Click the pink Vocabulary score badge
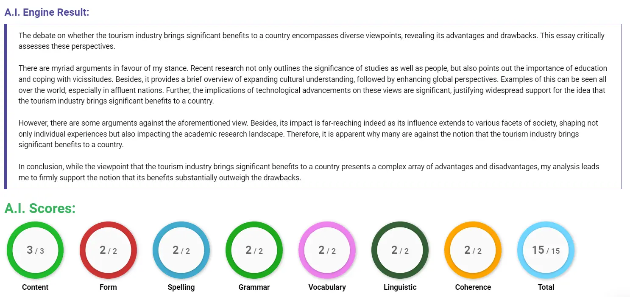630x297 pixels. [x=327, y=250]
